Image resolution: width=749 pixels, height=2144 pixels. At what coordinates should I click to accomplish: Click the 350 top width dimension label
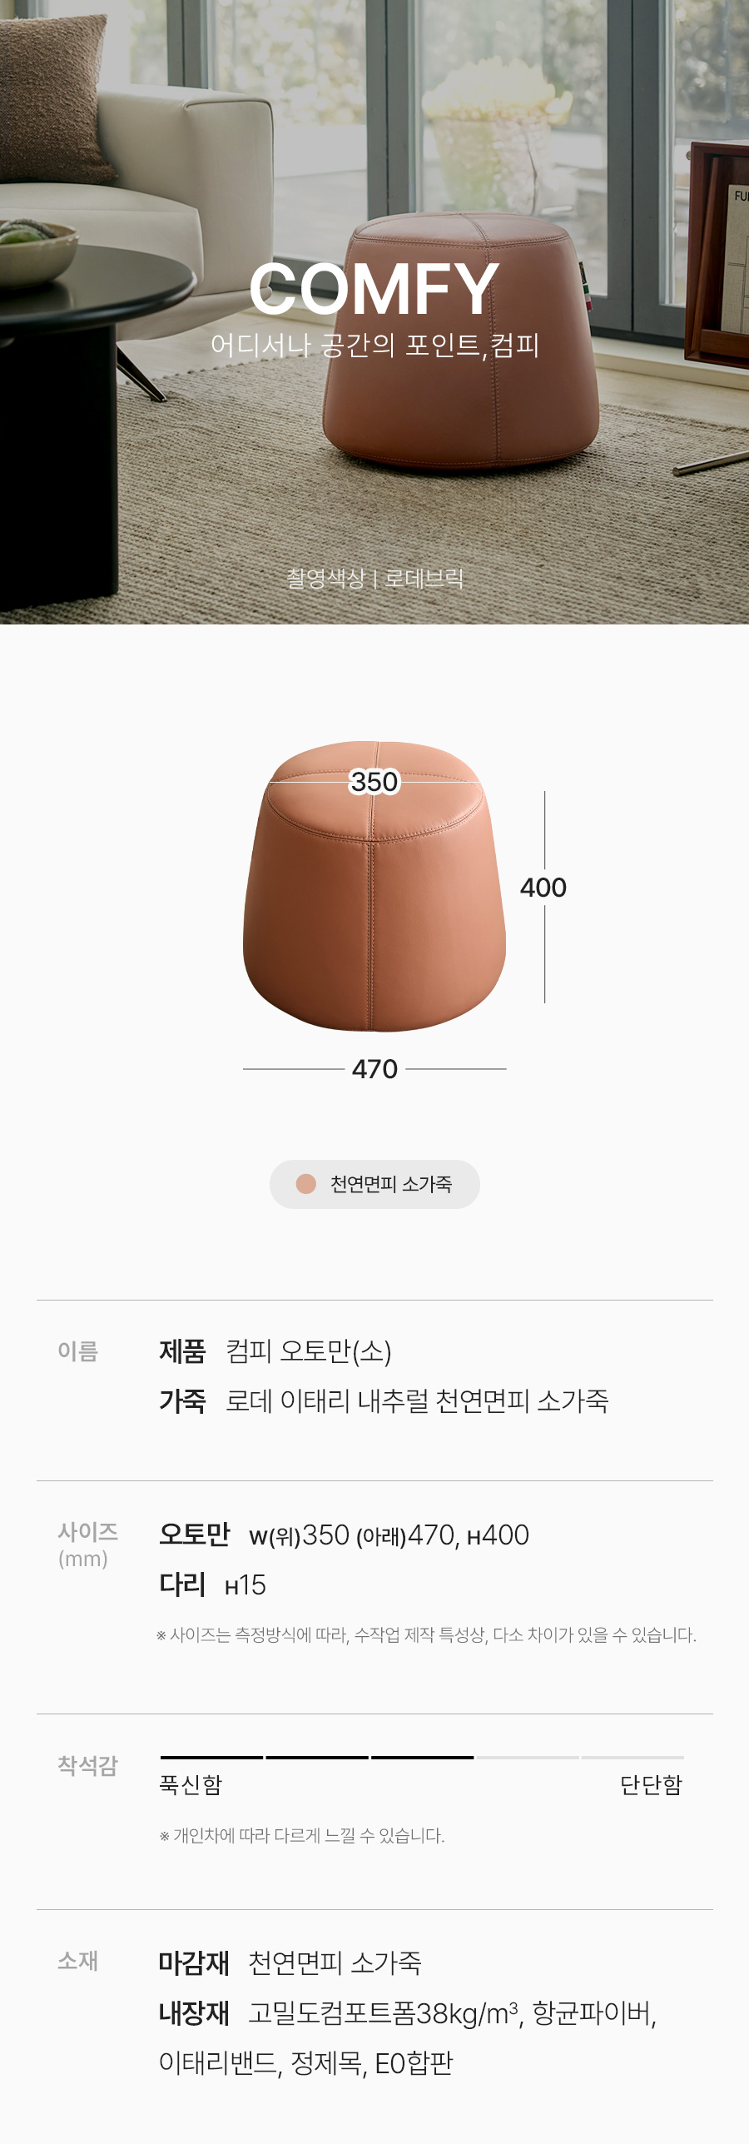point(374,782)
